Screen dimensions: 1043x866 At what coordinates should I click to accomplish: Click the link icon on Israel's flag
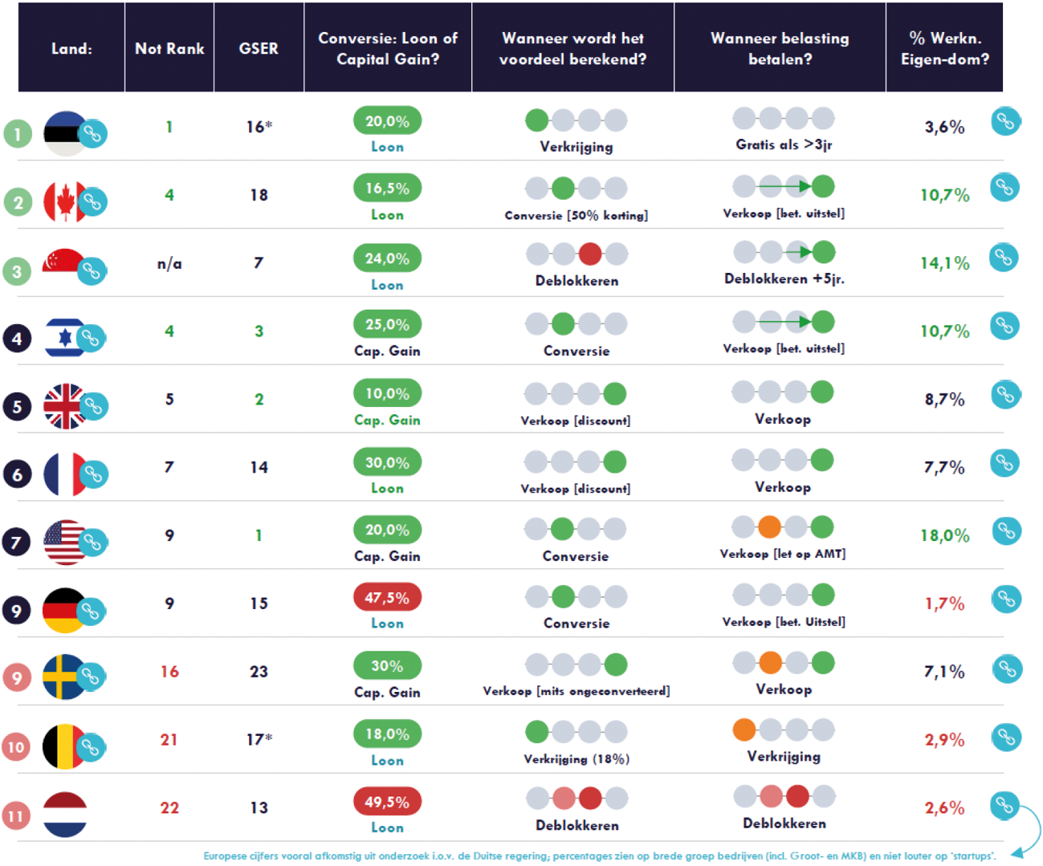(91, 339)
